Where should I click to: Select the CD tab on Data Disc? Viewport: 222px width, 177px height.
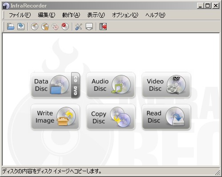[75, 79]
